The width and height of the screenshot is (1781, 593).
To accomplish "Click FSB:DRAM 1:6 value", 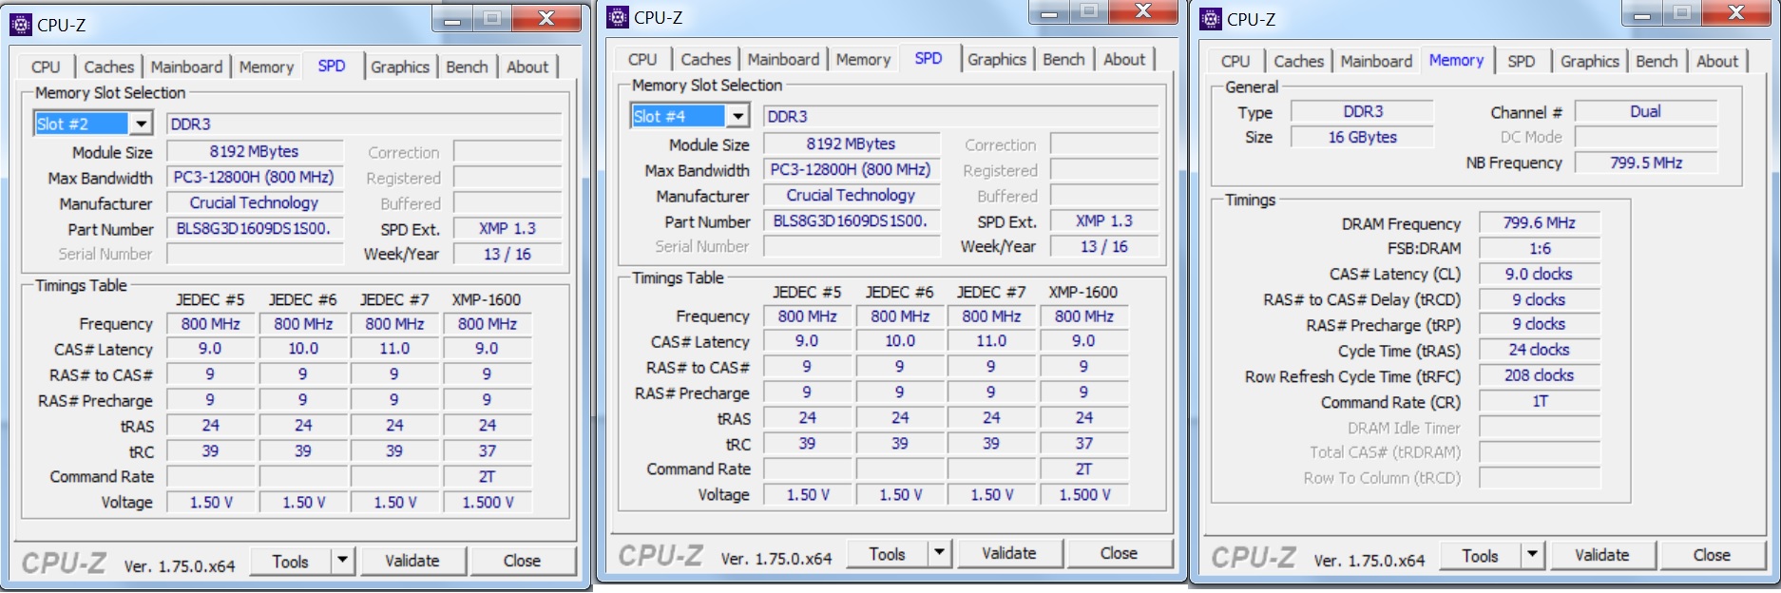I will (1539, 249).
